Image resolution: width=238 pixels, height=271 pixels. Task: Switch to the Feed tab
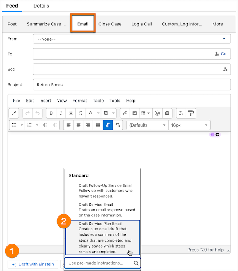point(12,6)
